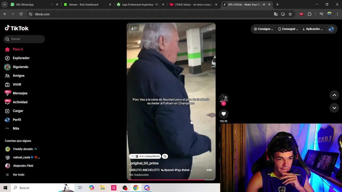
Task: Click the install app icon in address bar
Action: pos(283,14)
